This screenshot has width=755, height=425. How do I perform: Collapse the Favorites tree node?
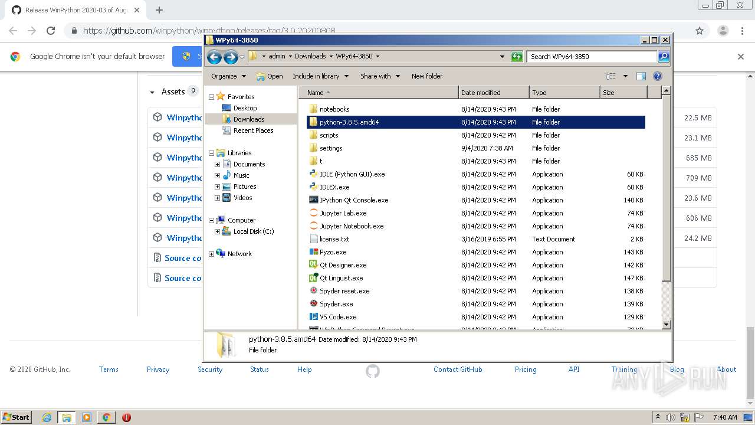[211, 97]
